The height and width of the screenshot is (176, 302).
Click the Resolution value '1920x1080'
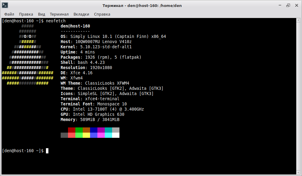point(101,68)
